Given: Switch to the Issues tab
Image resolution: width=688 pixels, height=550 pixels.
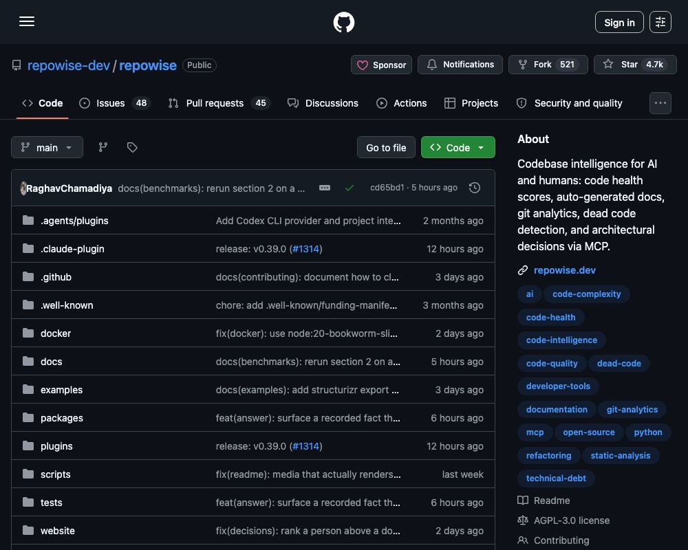Looking at the screenshot, I should tap(115, 103).
